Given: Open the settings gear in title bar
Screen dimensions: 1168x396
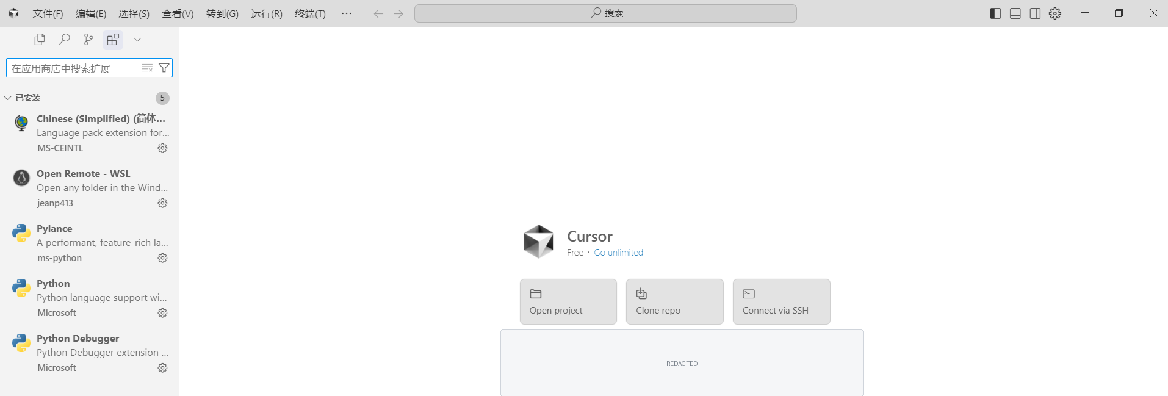Looking at the screenshot, I should pyautogui.click(x=1055, y=13).
